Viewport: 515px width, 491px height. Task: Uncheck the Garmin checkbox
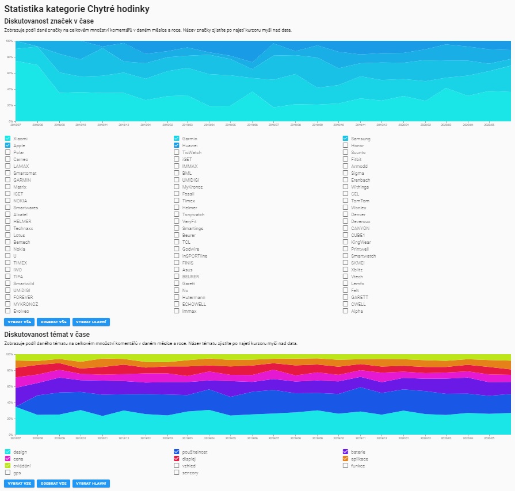tap(177, 139)
